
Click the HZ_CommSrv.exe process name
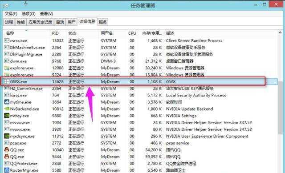(26, 89)
